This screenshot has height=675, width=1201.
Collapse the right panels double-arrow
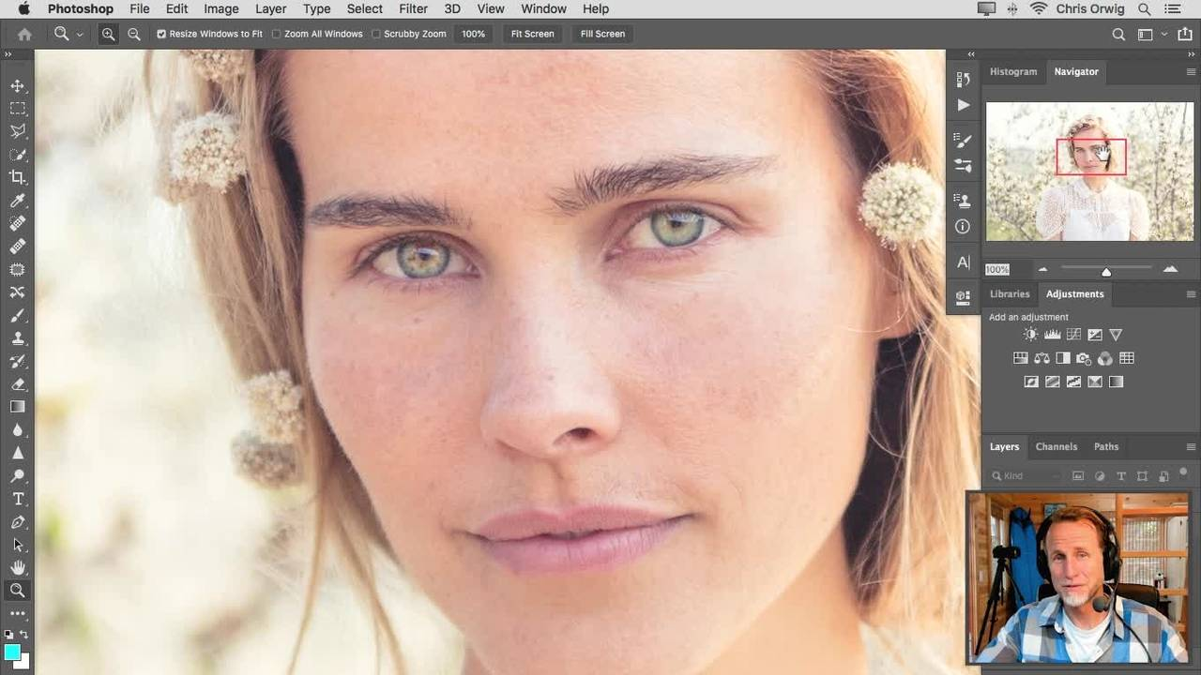coord(1192,54)
